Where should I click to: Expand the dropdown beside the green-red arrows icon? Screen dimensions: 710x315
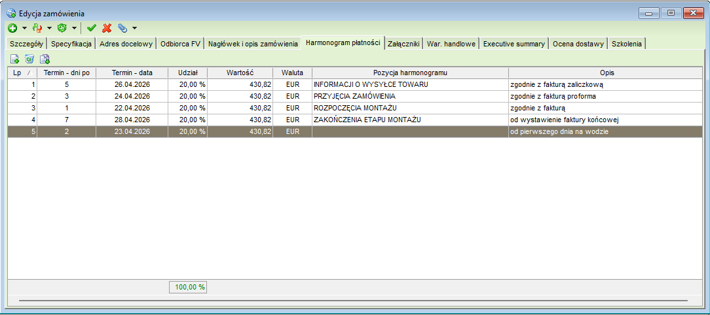[x=49, y=28]
